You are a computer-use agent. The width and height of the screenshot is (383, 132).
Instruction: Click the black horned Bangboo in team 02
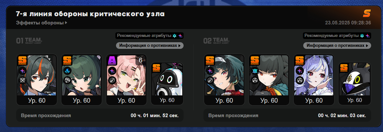click(355, 83)
